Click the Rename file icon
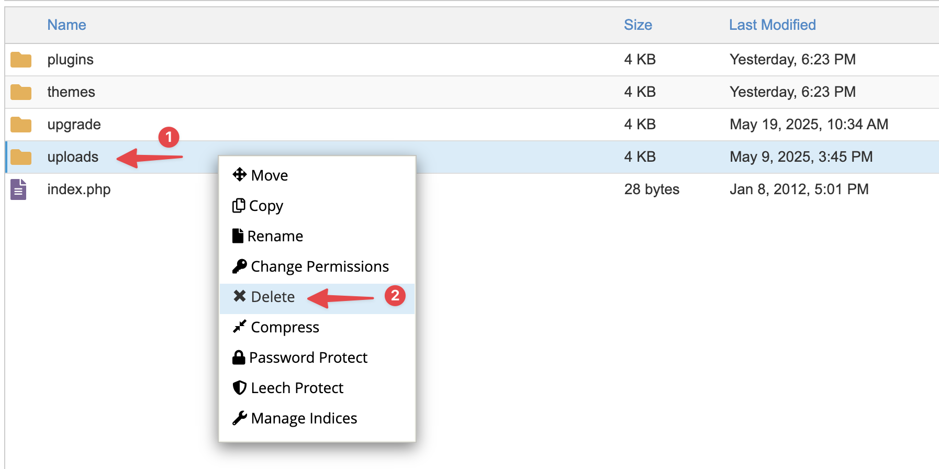Image resolution: width=939 pixels, height=469 pixels. point(238,236)
